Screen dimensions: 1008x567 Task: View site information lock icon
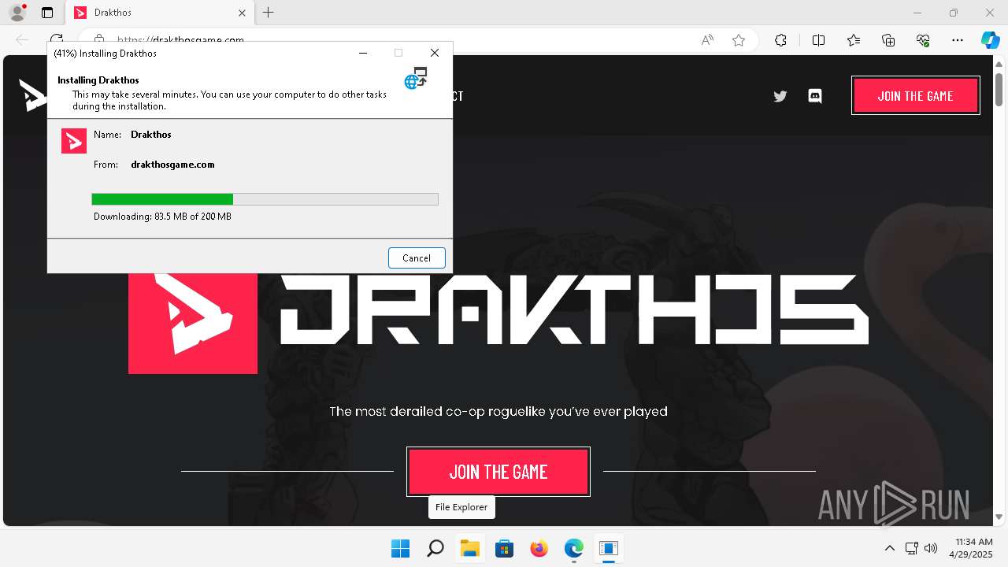[x=98, y=40]
